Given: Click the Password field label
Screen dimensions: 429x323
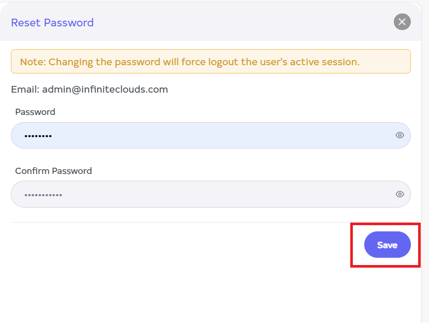Looking at the screenshot, I should coord(35,112).
